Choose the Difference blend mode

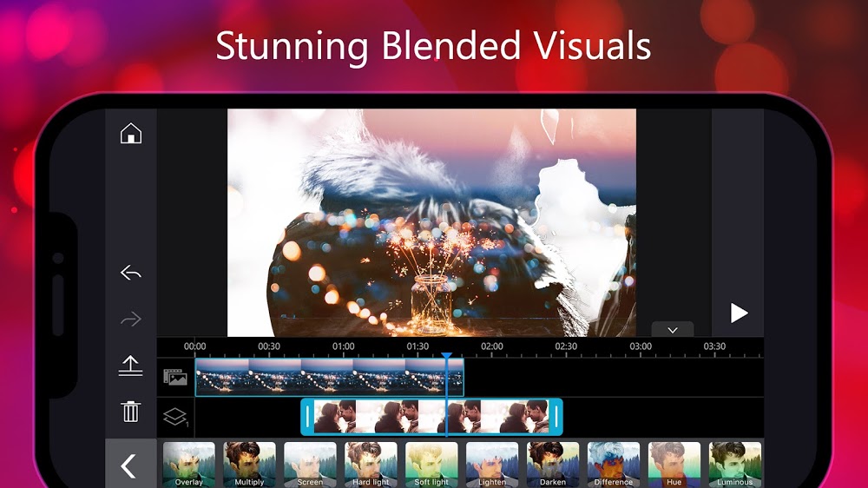click(614, 465)
